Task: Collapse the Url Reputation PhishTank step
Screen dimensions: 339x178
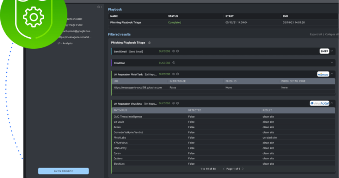Action: click(332, 74)
